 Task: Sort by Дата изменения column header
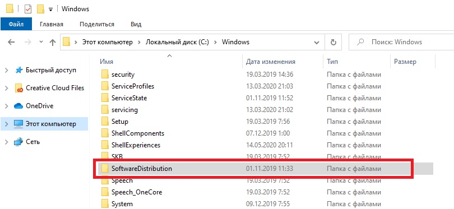[x=270, y=62]
